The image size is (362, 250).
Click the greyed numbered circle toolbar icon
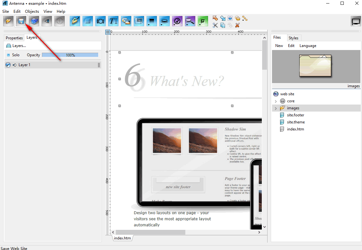pyautogui.click(x=60, y=21)
